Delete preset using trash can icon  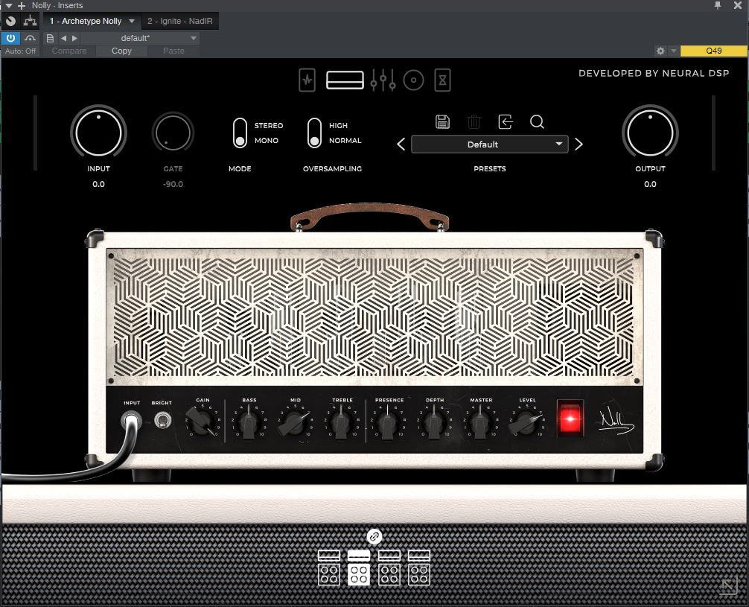(474, 122)
